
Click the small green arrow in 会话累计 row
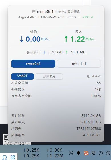click(x=67, y=52)
